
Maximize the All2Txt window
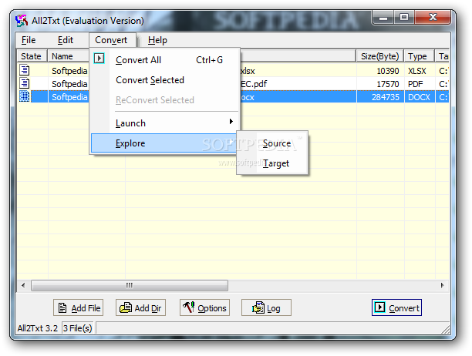pyautogui.click(x=404, y=18)
